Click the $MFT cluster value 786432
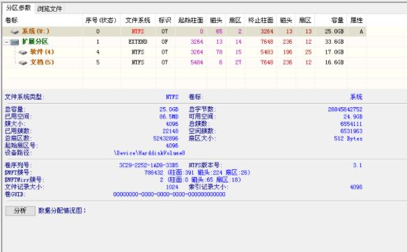Screen dimensions: 407x252 [153, 173]
